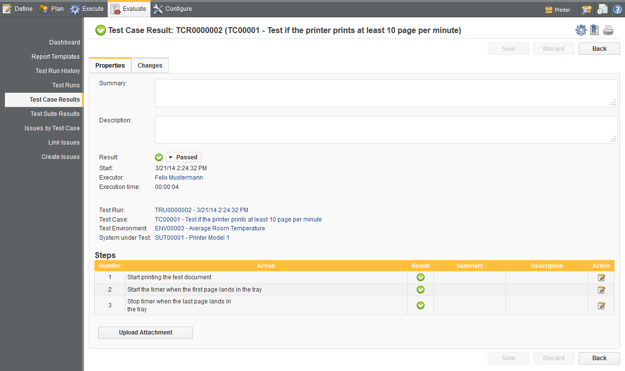Click the start time 3/21/14 2:24:32 PM
Viewport: 625px width, 371px height.
(181, 168)
